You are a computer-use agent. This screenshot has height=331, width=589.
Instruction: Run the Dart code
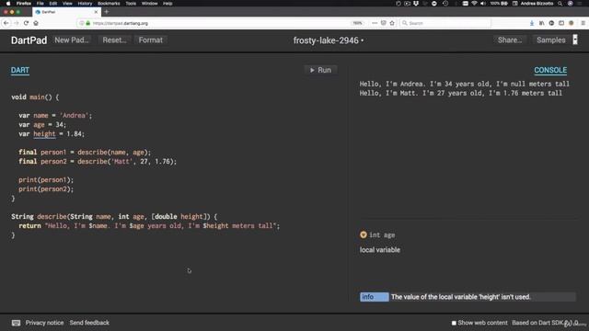coord(320,70)
